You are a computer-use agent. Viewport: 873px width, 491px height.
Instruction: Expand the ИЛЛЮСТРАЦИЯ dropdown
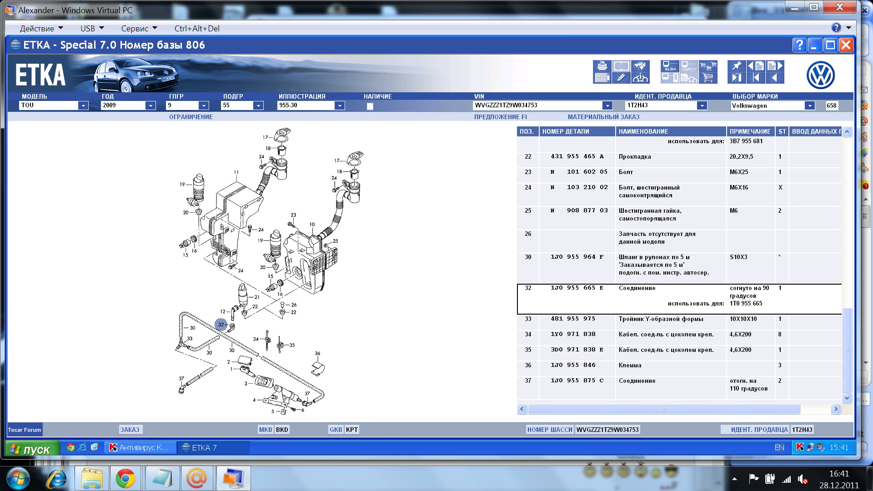coord(339,105)
